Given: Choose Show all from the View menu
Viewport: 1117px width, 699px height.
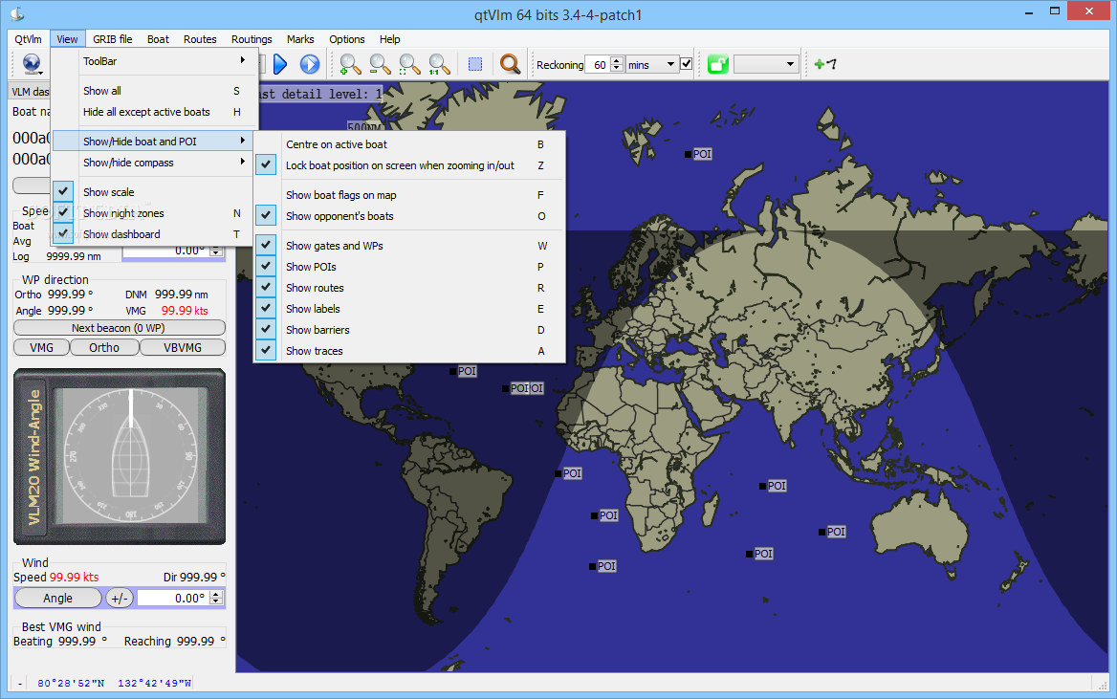Looking at the screenshot, I should (x=152, y=91).
